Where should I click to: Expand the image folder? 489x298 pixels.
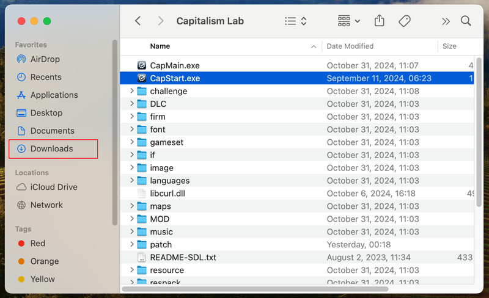[131, 167]
